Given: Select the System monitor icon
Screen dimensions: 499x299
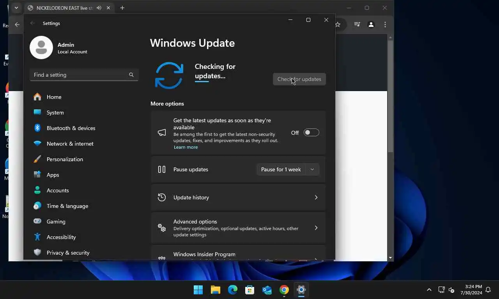Looking at the screenshot, I should coord(37,113).
